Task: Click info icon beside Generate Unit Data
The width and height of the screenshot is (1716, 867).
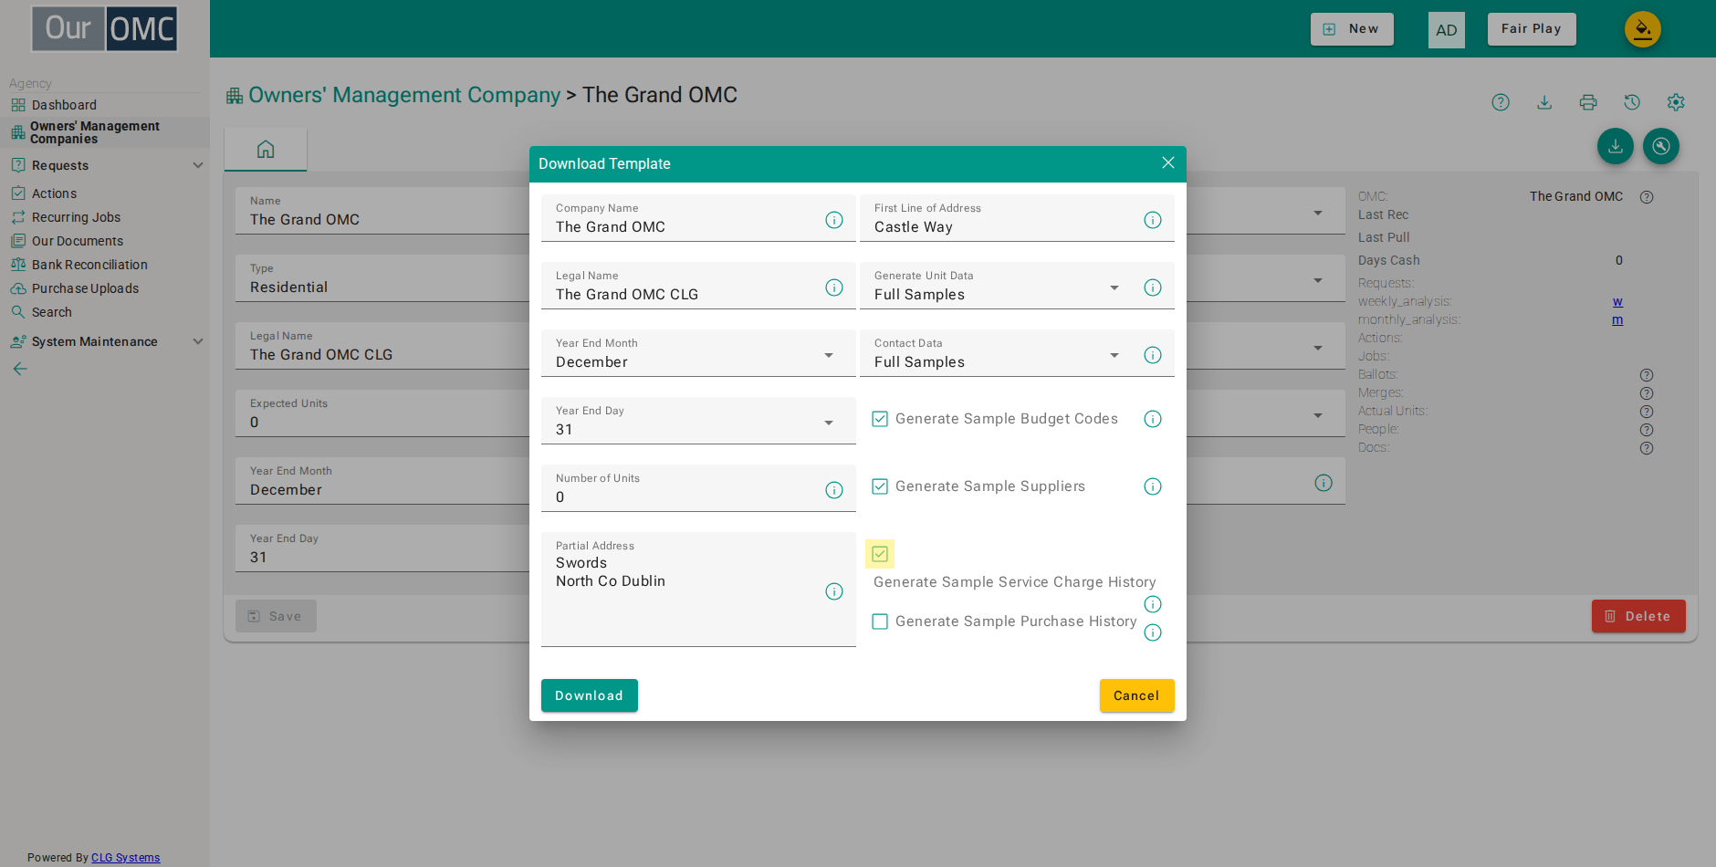Action: 1153,287
